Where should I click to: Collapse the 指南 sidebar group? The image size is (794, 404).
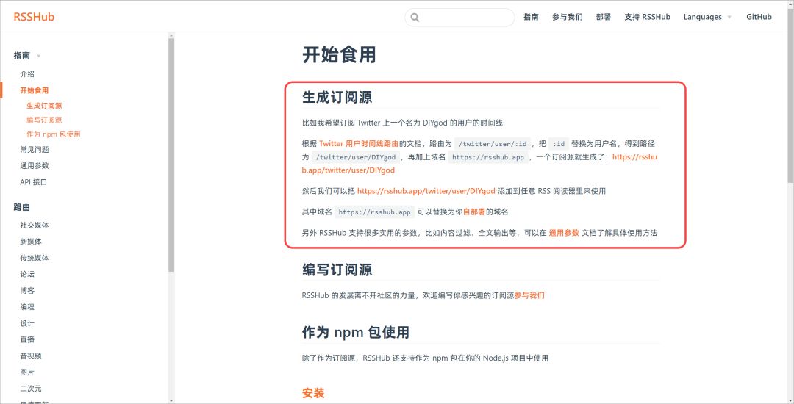pyautogui.click(x=27, y=56)
